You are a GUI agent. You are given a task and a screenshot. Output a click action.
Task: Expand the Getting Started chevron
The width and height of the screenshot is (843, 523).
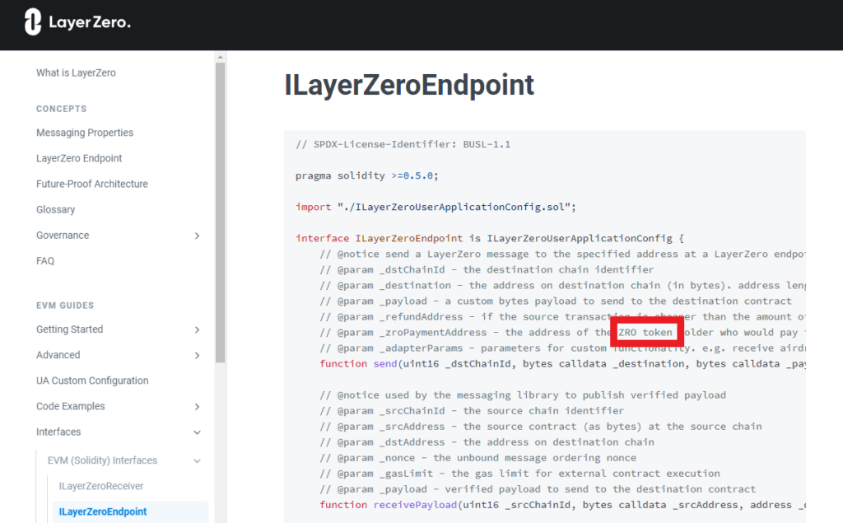[x=198, y=329]
